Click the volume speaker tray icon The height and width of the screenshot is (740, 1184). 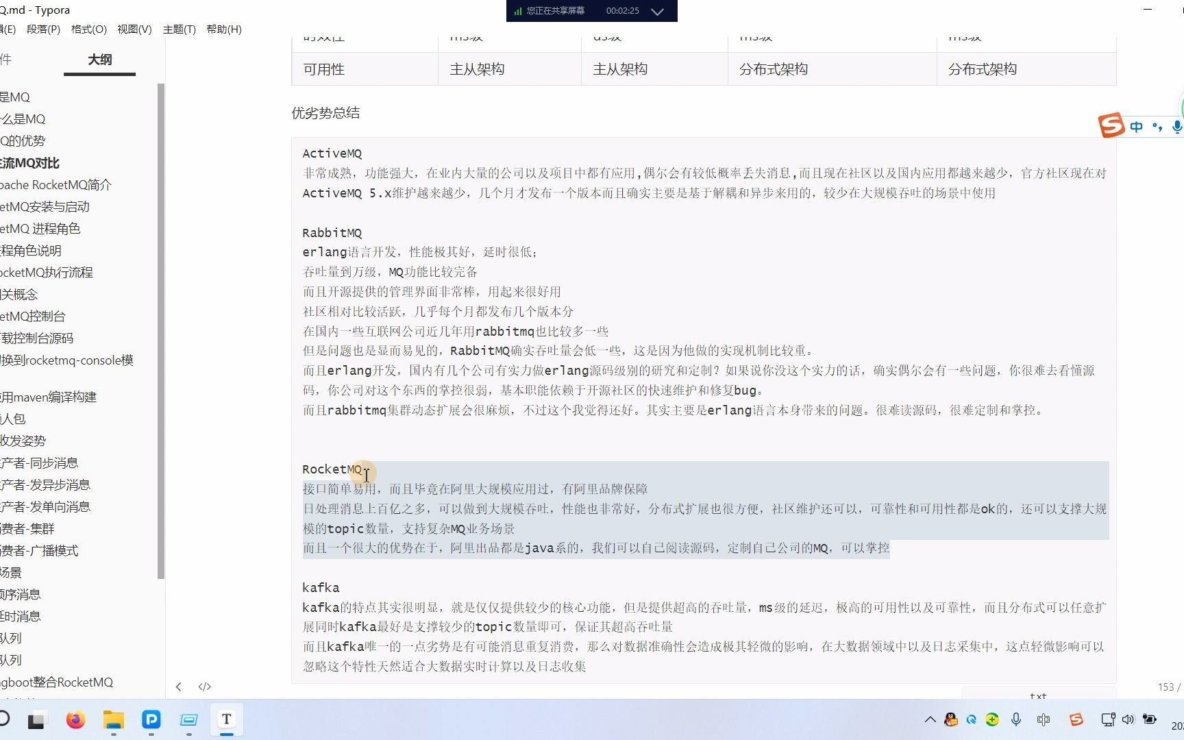pos(1128,719)
